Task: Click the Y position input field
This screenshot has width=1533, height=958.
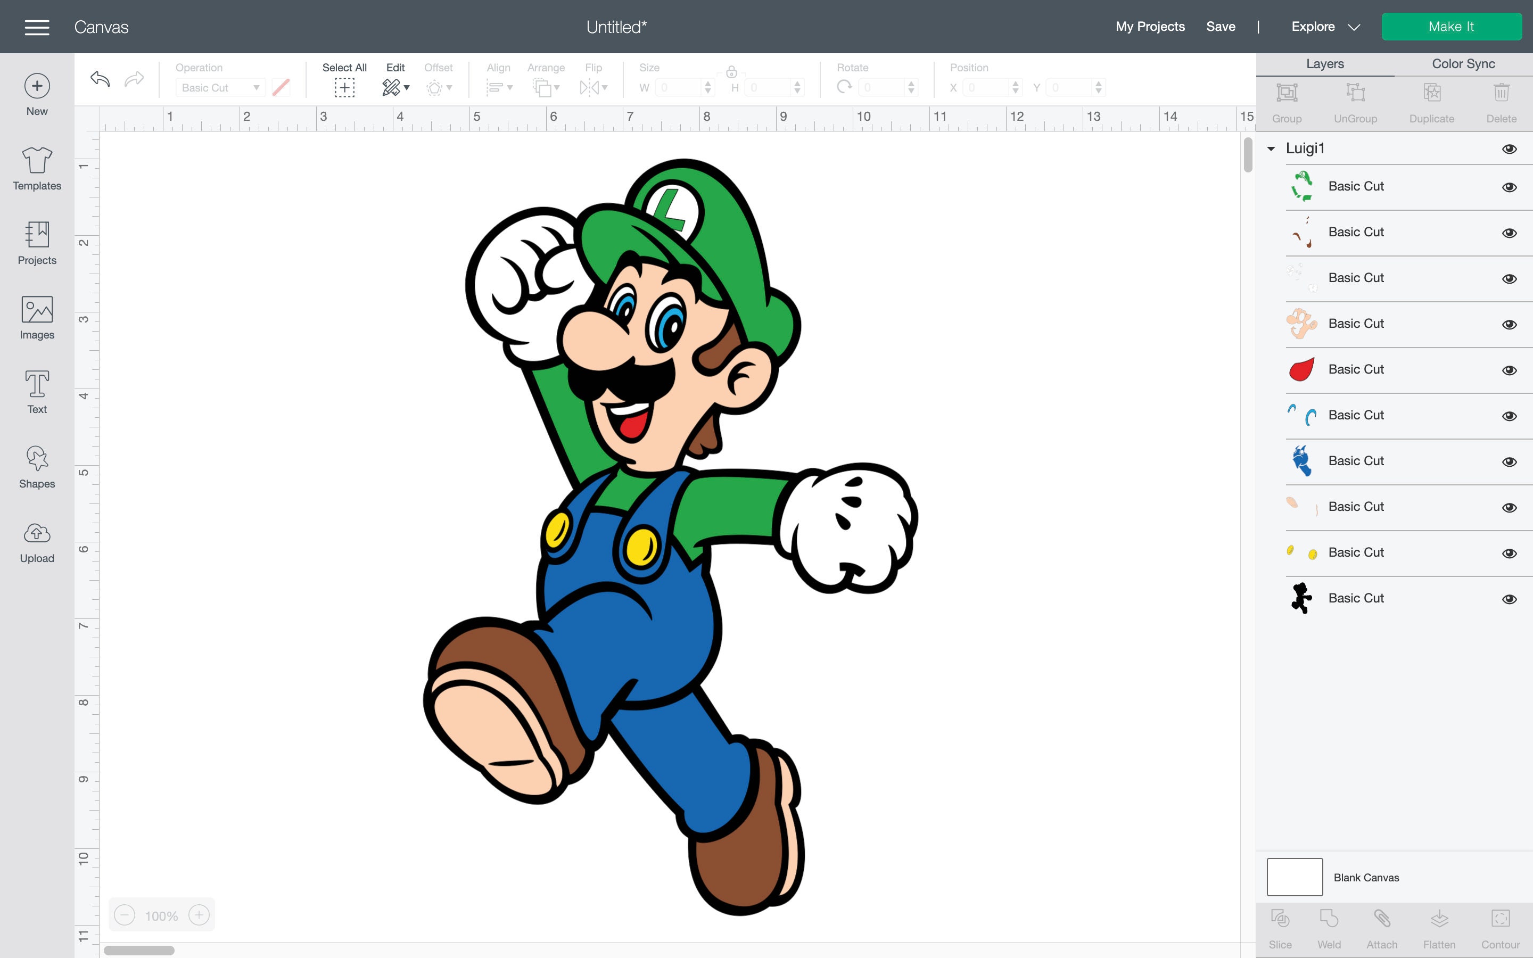Action: click(x=1070, y=87)
